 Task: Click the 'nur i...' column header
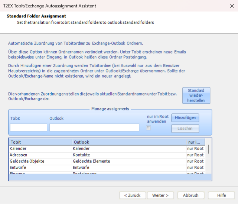point(196,142)
